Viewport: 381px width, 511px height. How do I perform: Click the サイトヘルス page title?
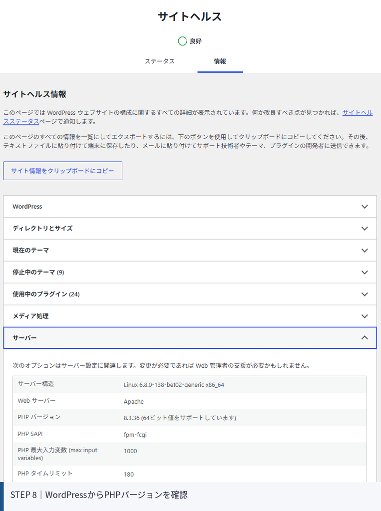[x=190, y=16]
